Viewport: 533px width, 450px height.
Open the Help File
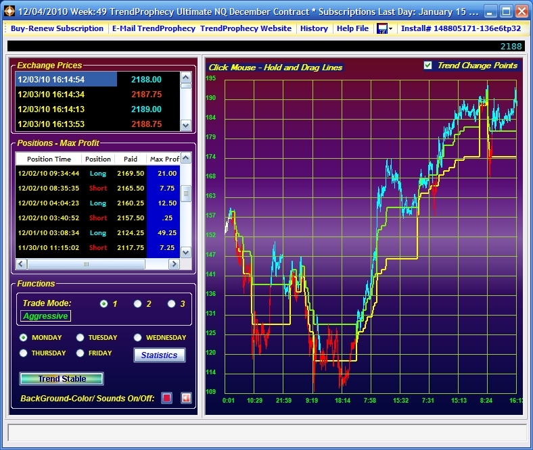(352, 28)
